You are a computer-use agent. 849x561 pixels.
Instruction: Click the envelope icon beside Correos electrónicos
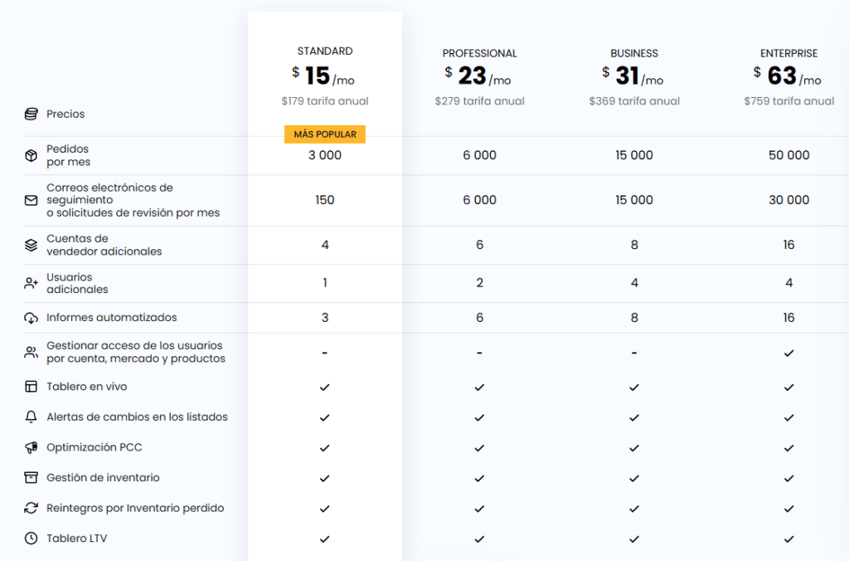point(31,200)
